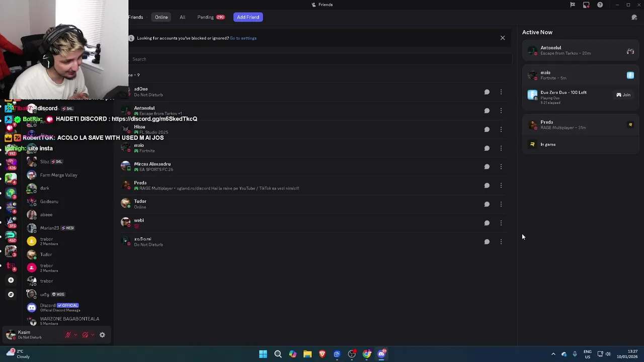Focus the friends Search field
Image resolution: width=644 pixels, height=362 pixels.
(x=319, y=59)
